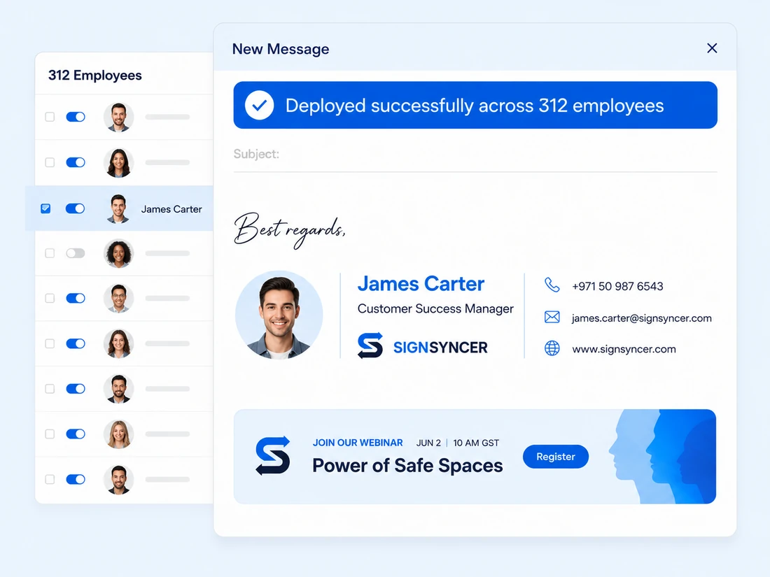Switch off the toggle for the glasses man
This screenshot has height=577, width=770.
point(76,299)
